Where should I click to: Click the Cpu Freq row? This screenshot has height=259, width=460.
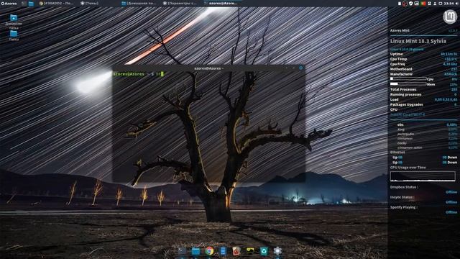pos(423,64)
